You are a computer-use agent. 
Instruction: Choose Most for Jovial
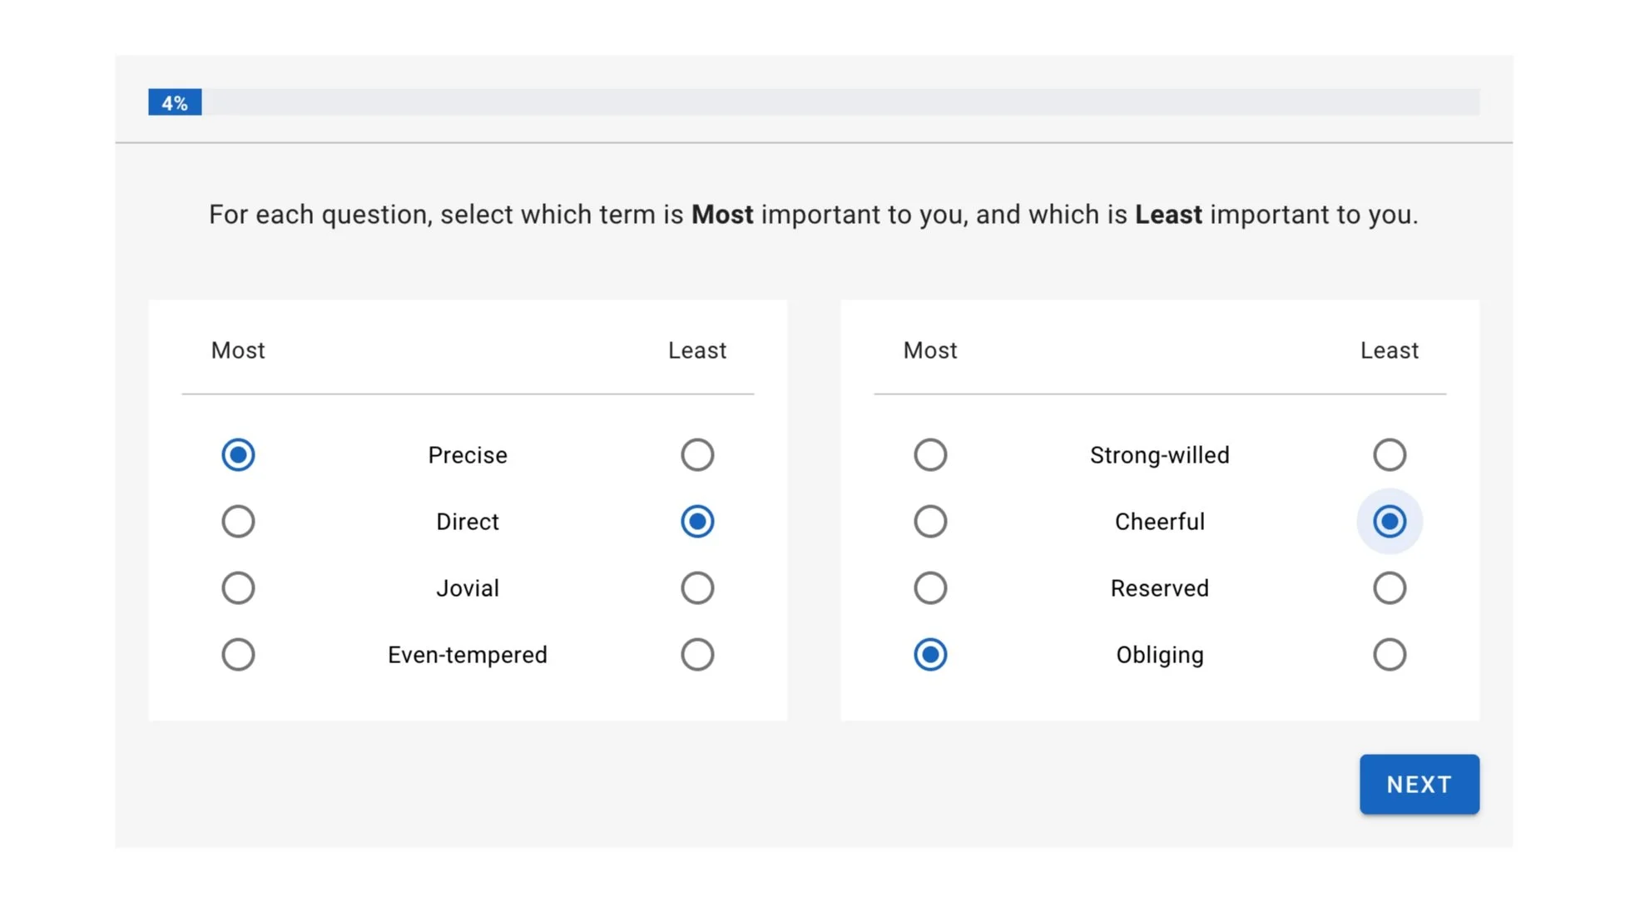[238, 588]
